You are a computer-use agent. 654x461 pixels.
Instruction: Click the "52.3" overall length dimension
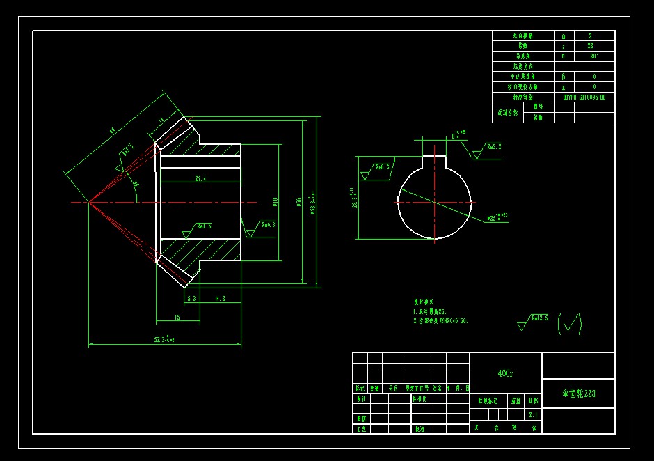click(x=164, y=339)
